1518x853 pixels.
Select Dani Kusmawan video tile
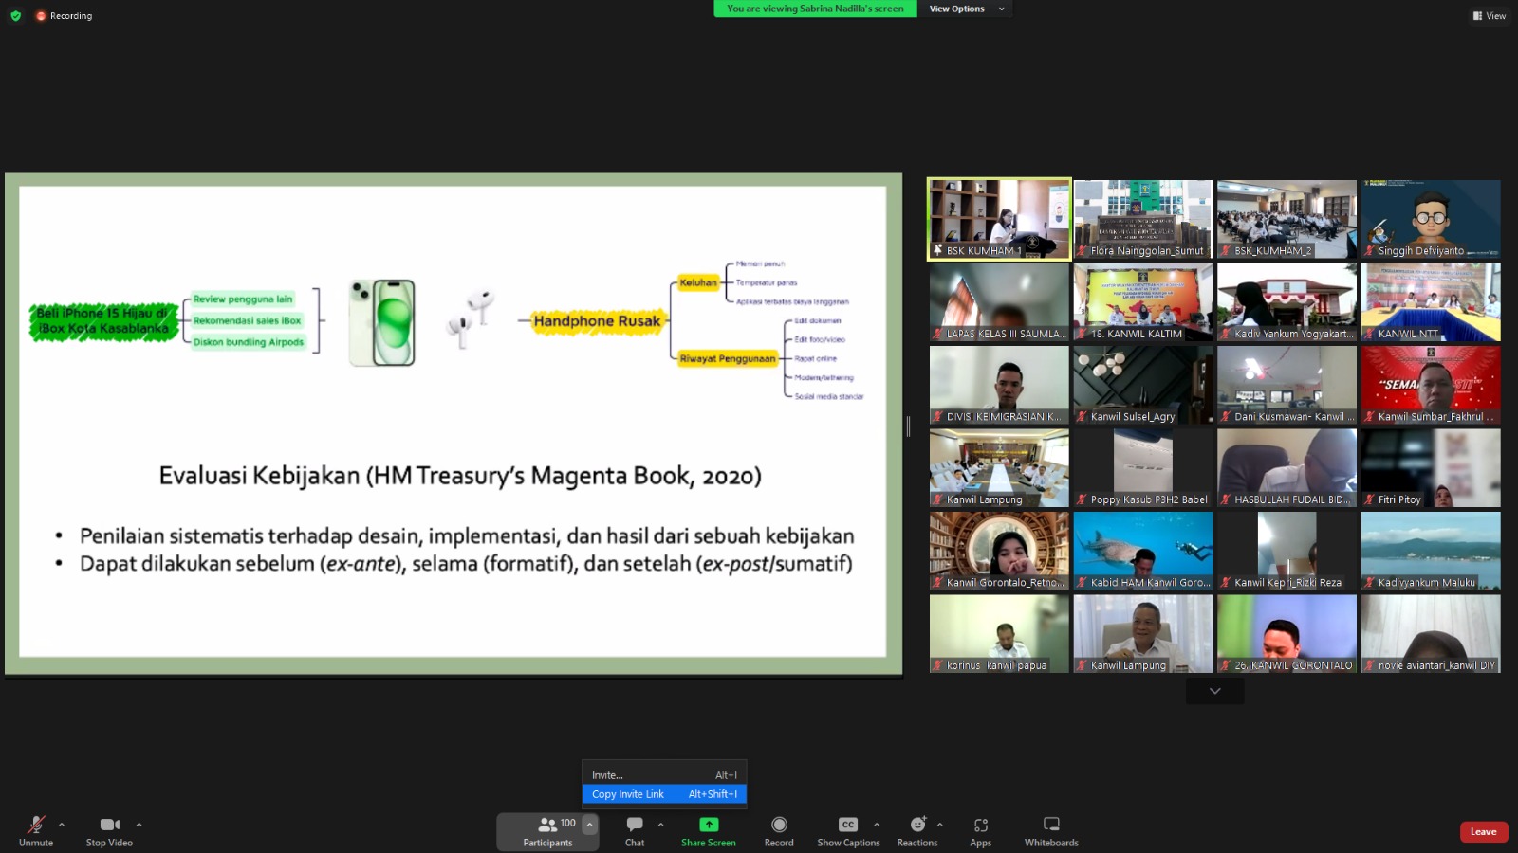click(x=1287, y=385)
